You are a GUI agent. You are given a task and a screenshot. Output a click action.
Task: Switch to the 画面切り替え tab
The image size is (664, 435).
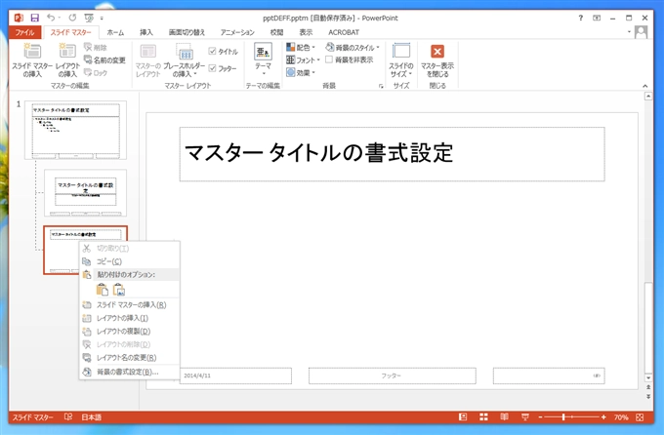click(187, 32)
